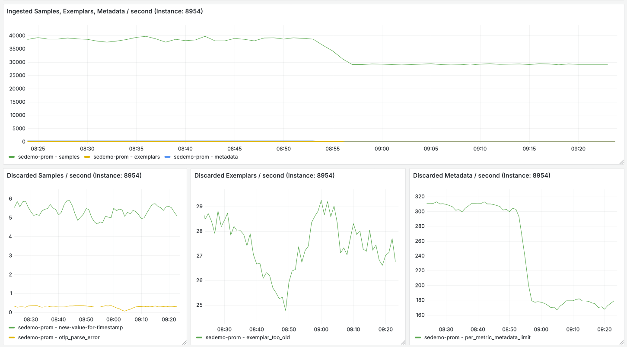Click the 08:55 tick on Ingested Samples axis
Image resolution: width=627 pixels, height=347 pixels.
coord(333,149)
